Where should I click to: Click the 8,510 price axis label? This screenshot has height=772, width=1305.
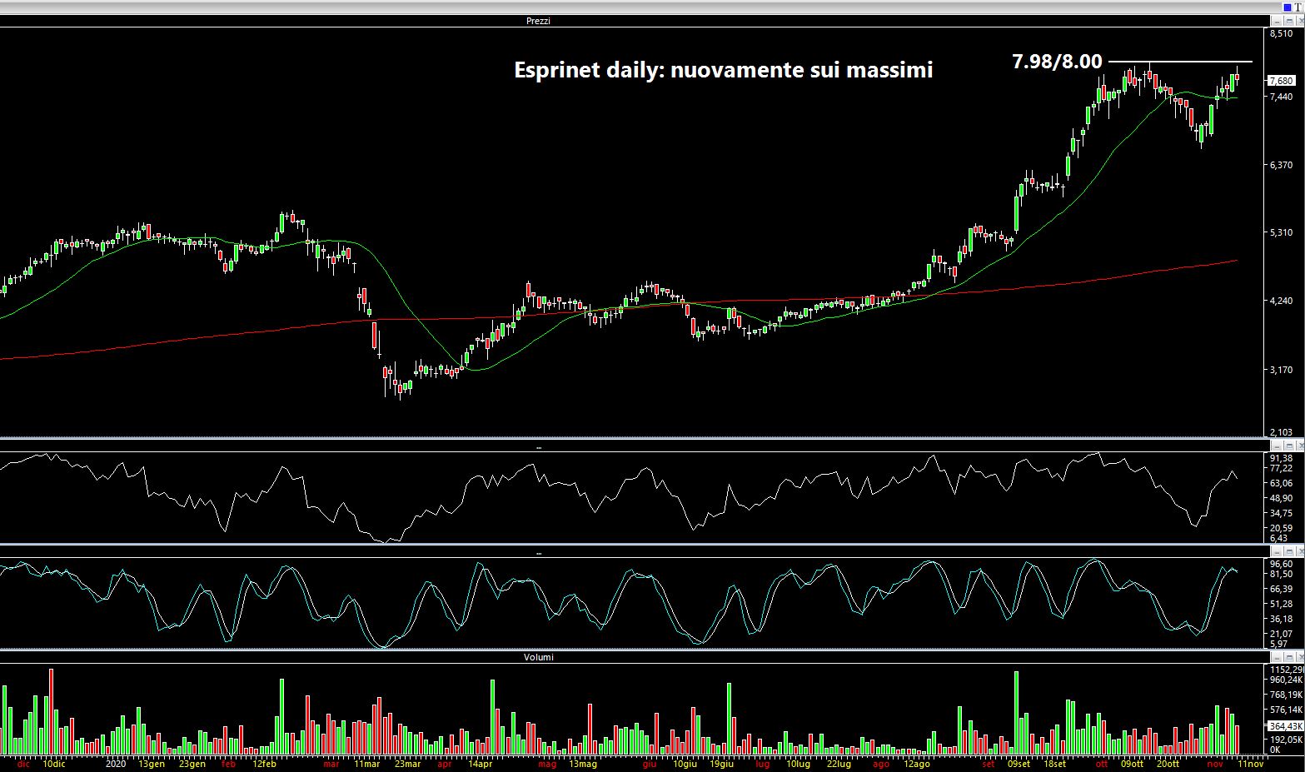[1281, 34]
